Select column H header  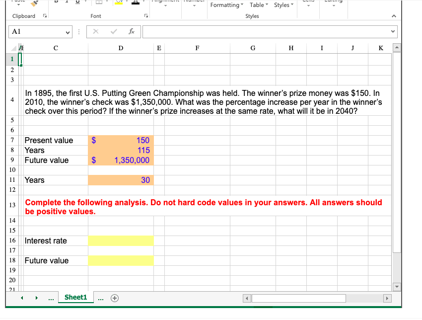pyautogui.click(x=291, y=48)
